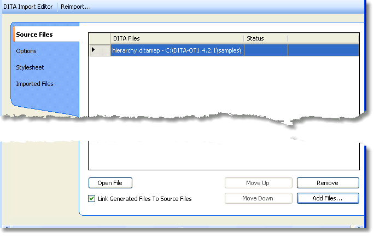Open the Add Files... dialog
The height and width of the screenshot is (236, 374).
pyautogui.click(x=328, y=198)
